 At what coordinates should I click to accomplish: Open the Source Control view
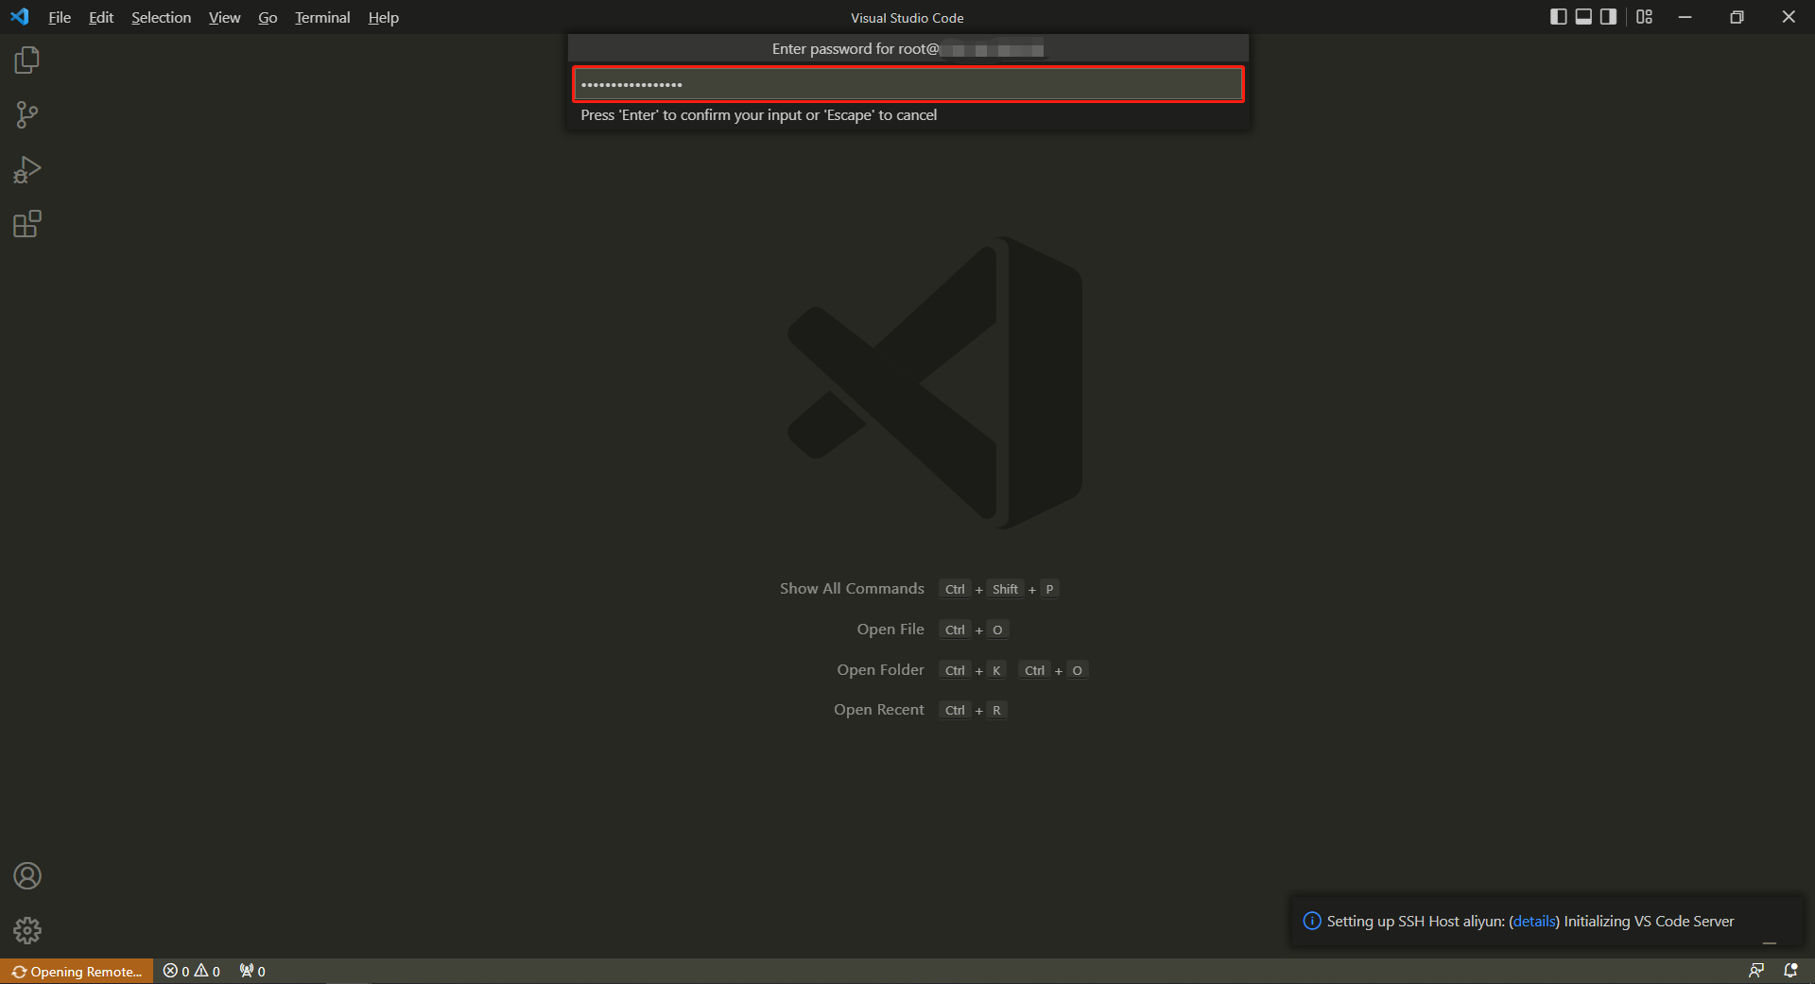coord(26,115)
